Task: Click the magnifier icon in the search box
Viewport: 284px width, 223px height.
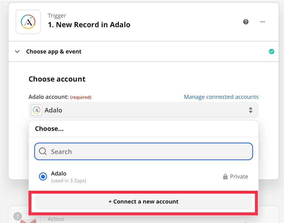Action: (x=43, y=152)
